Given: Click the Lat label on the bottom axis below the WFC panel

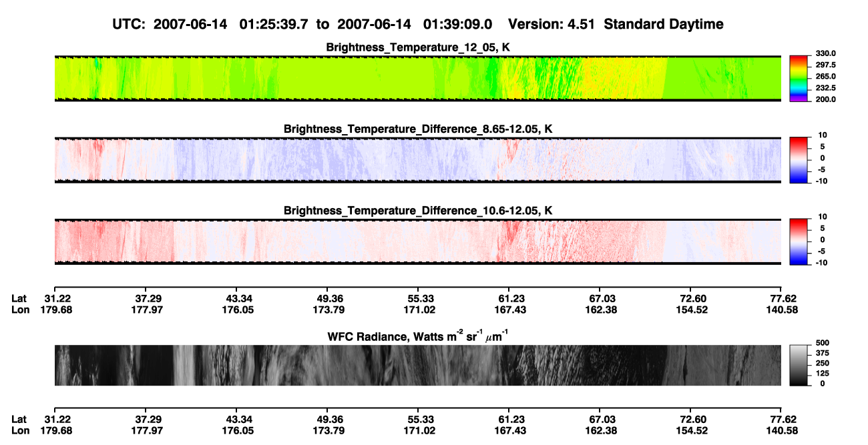Looking at the screenshot, I should click(x=19, y=419).
